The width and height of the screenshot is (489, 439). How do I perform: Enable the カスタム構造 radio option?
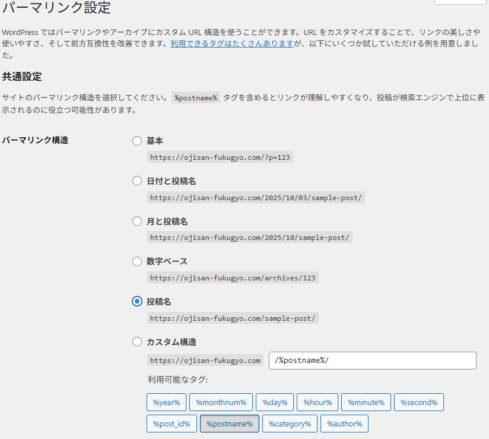coord(137,342)
